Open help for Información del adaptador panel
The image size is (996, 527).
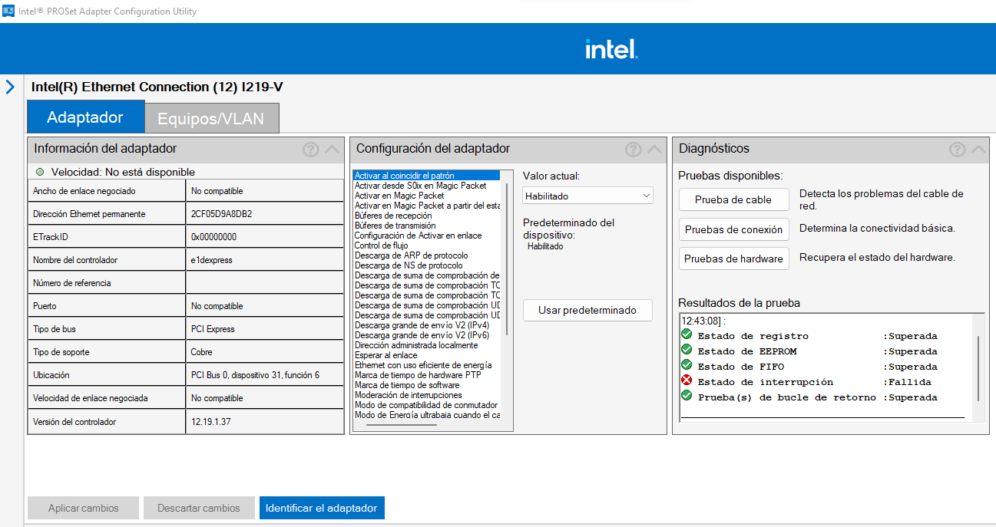pyautogui.click(x=310, y=150)
